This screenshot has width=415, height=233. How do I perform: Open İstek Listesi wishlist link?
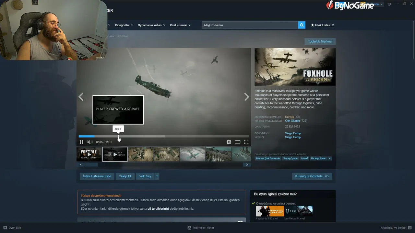coord(323,25)
